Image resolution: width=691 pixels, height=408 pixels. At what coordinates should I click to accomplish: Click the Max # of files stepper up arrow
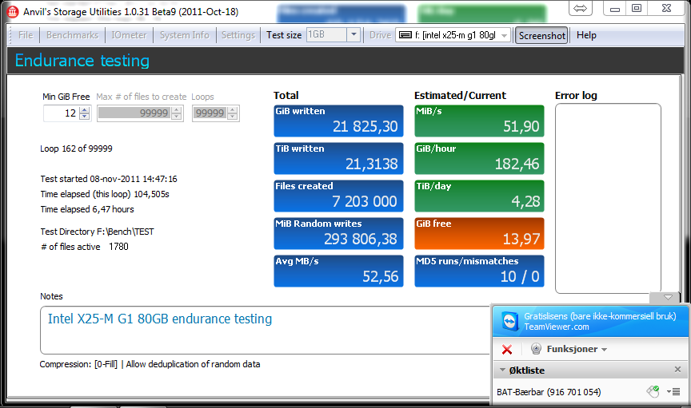[x=177, y=109]
